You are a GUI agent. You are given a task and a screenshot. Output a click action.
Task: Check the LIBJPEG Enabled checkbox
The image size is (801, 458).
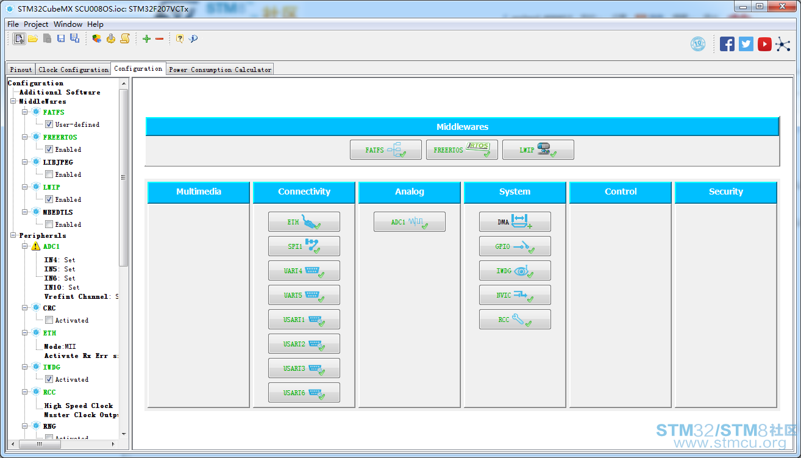click(49, 174)
